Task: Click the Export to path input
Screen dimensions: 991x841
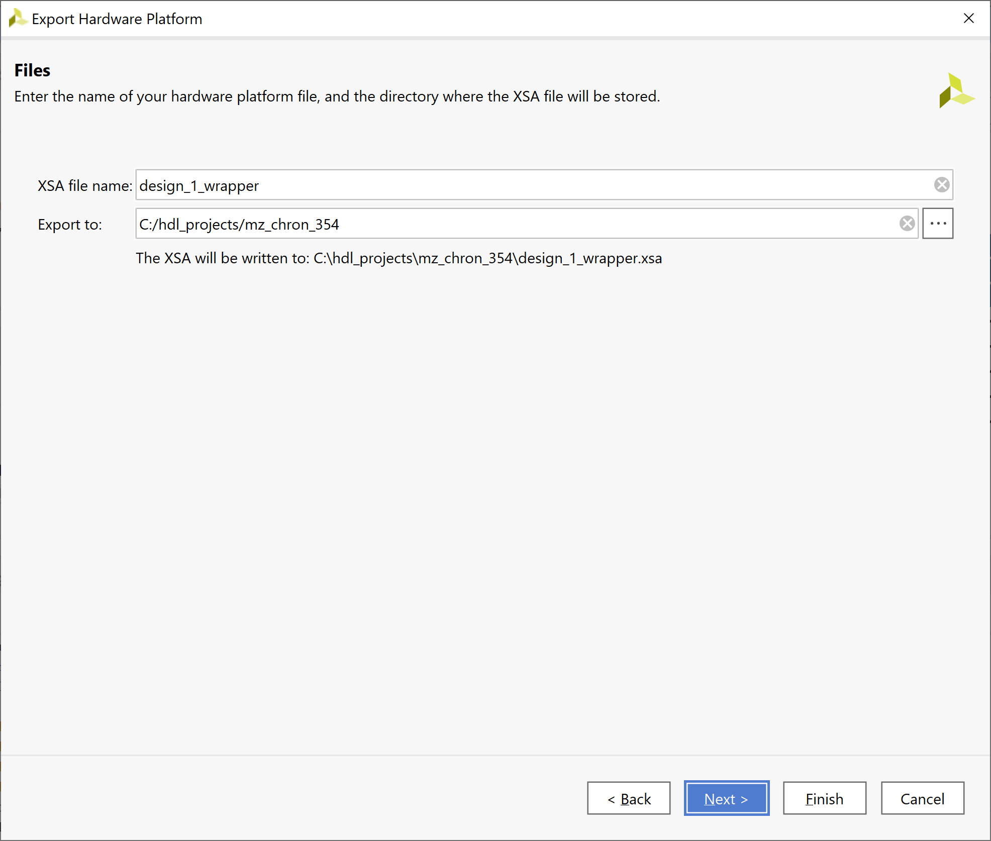Action: point(452,224)
